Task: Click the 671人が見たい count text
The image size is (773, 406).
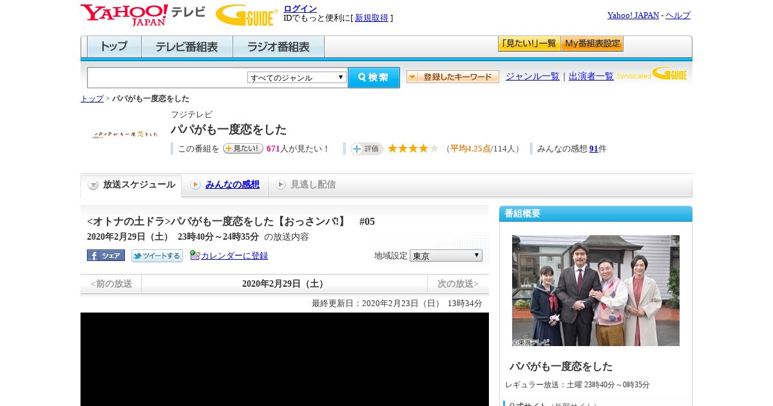Action: point(297,149)
